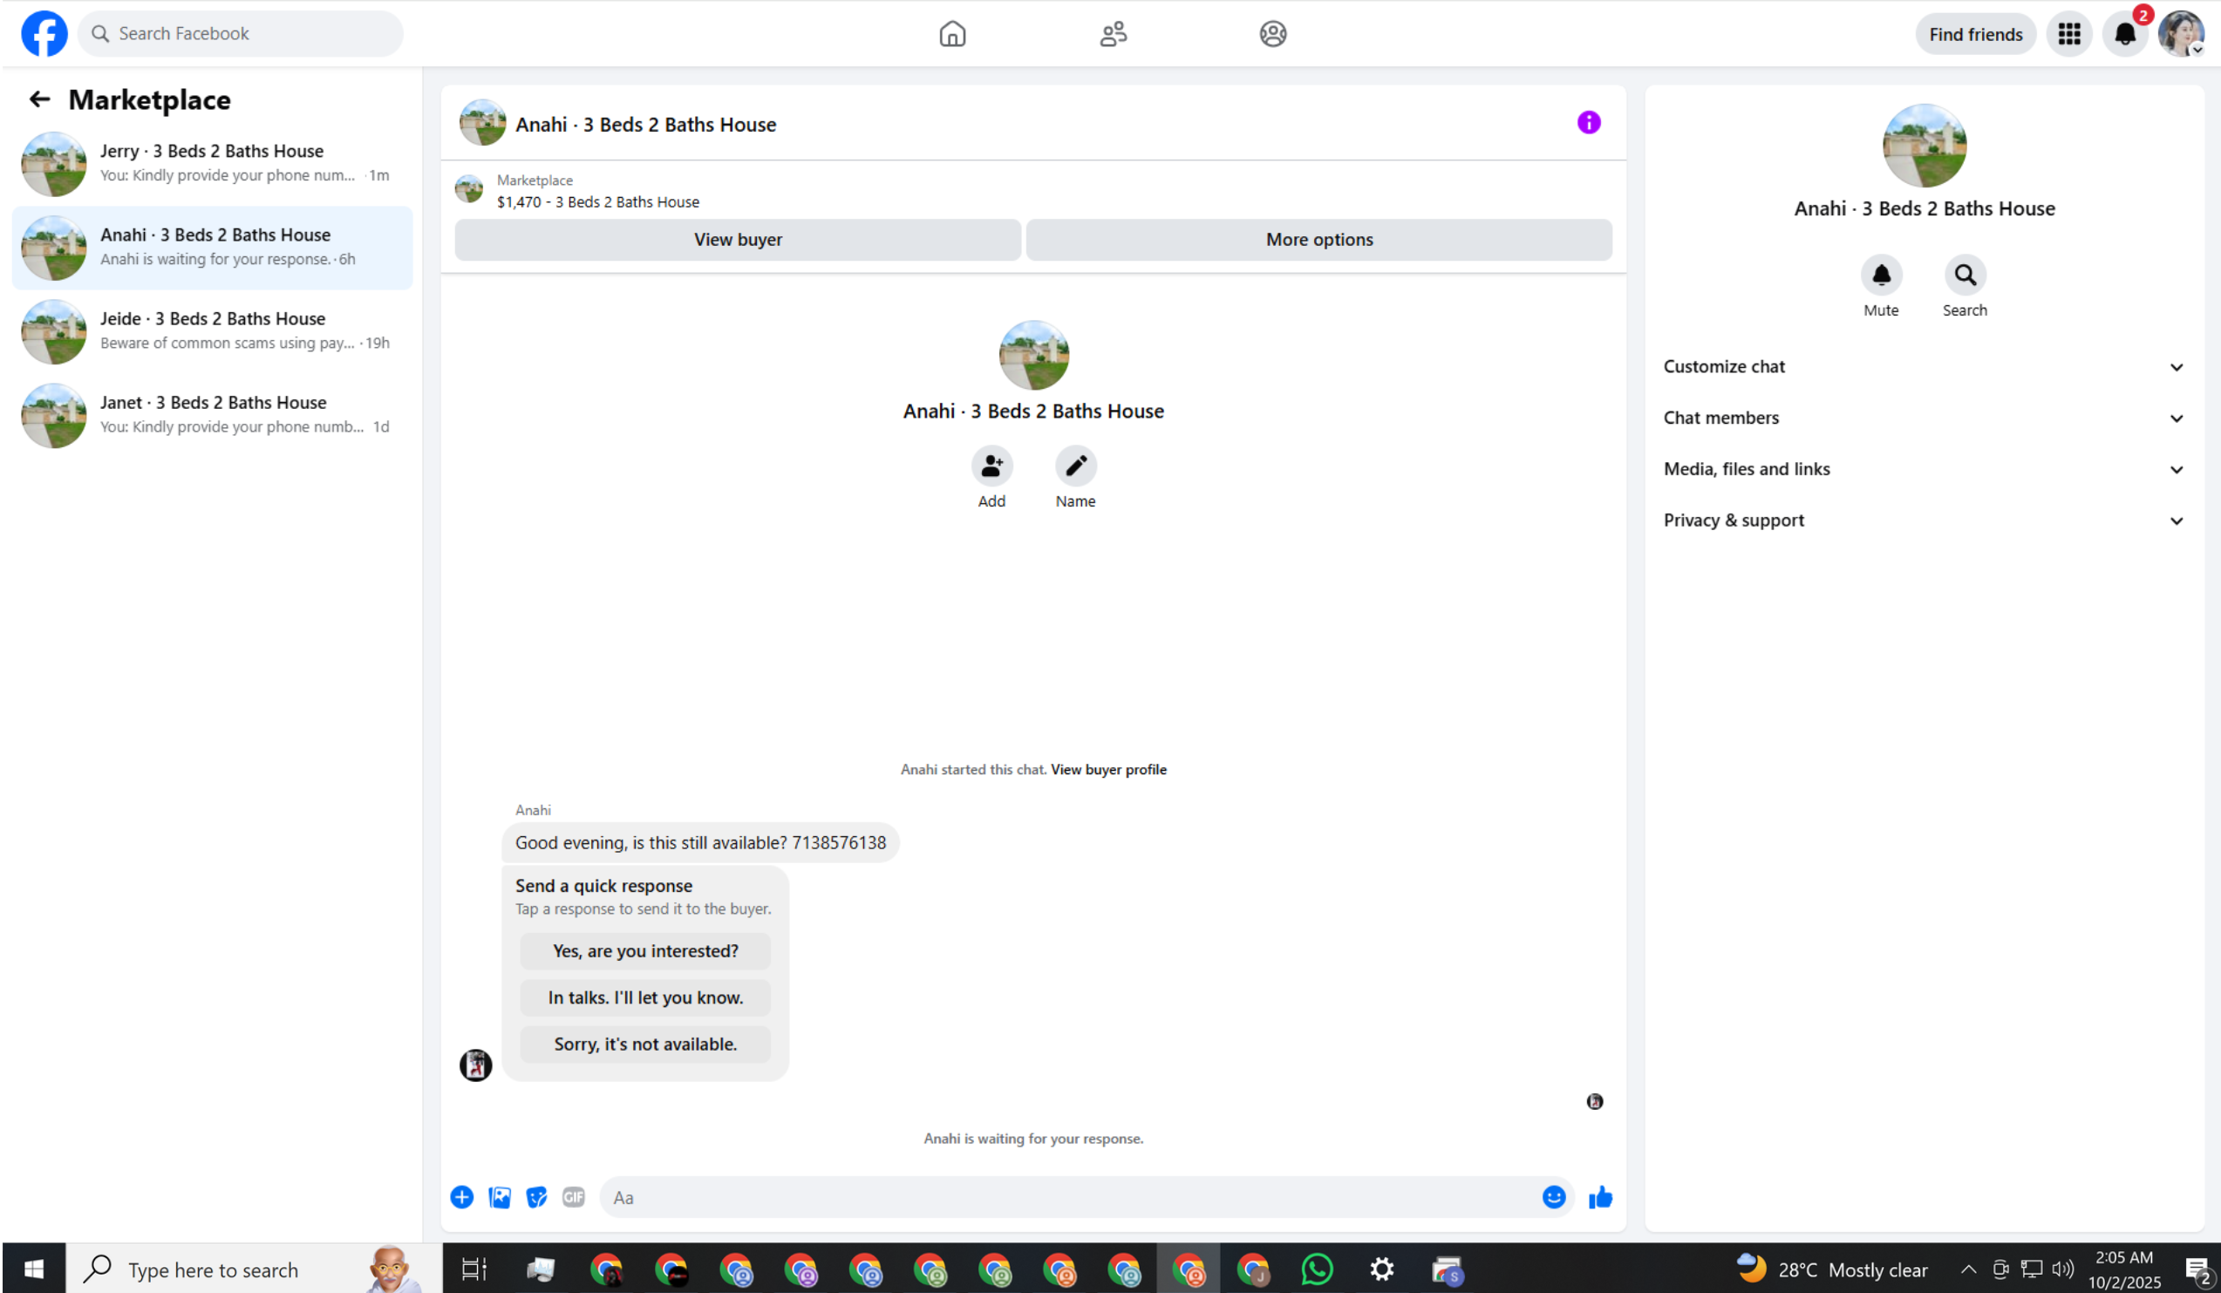Open WhatsApp from the Windows taskbar
The image size is (2221, 1293).
[x=1317, y=1269]
